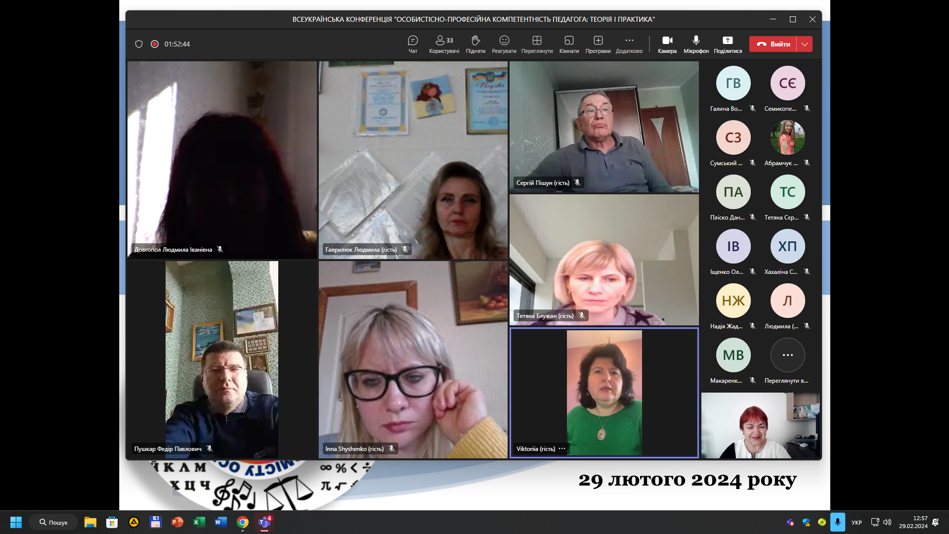Click the shield security icon
The image size is (949, 534).
(x=139, y=44)
